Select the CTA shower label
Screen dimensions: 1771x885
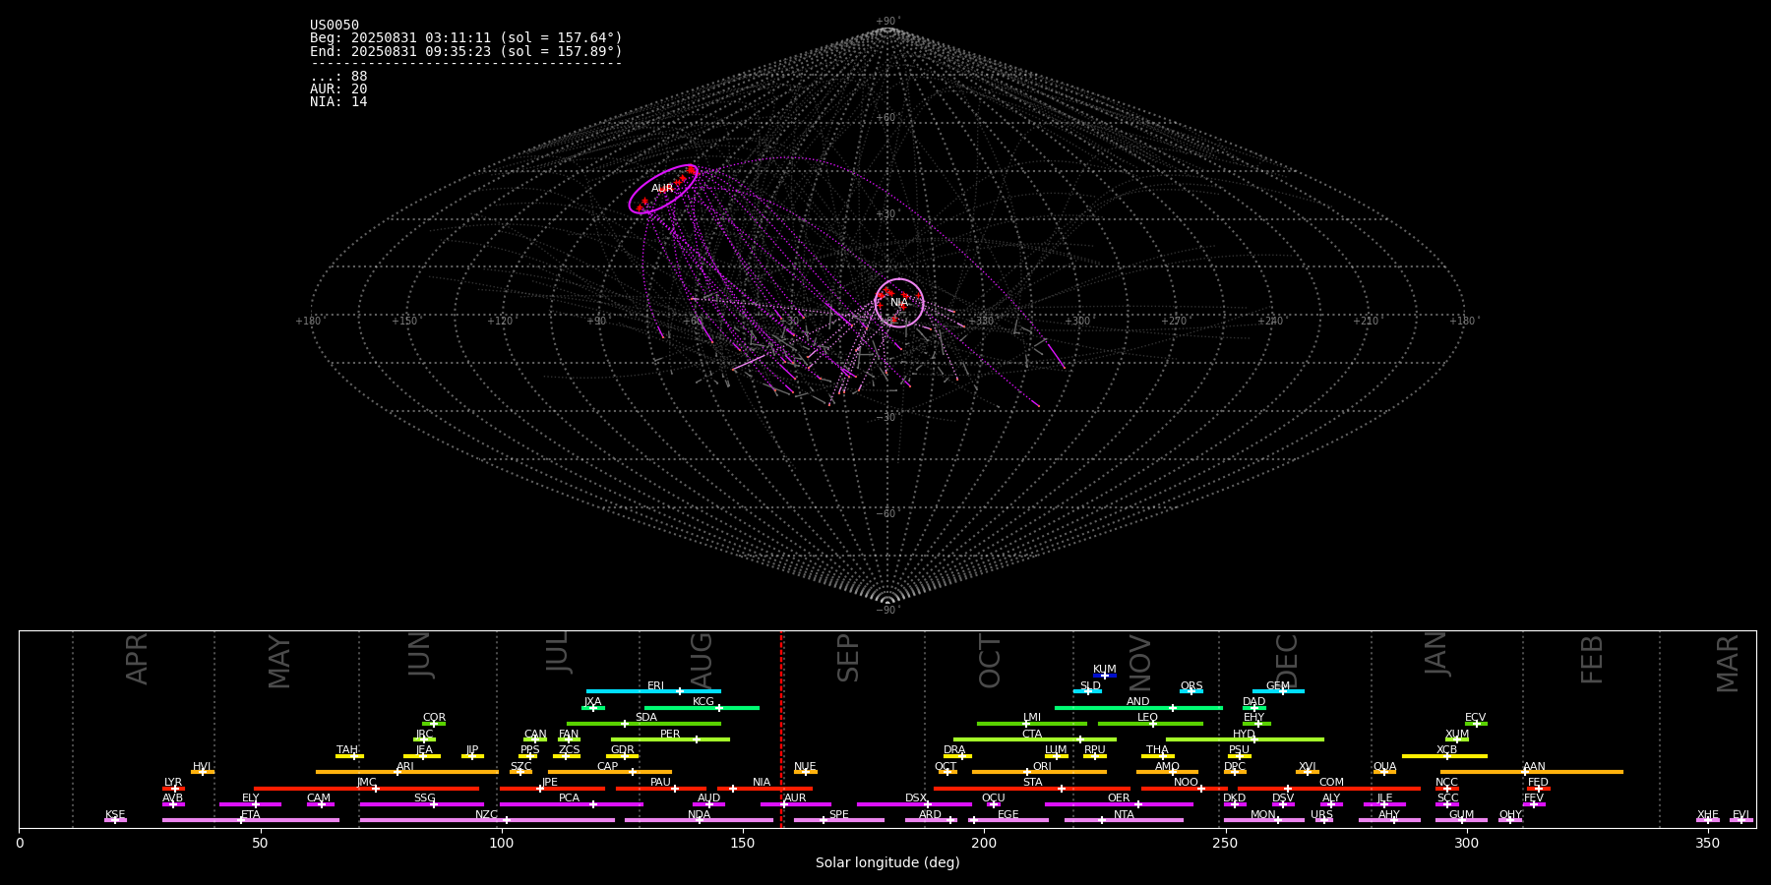coord(1032,735)
